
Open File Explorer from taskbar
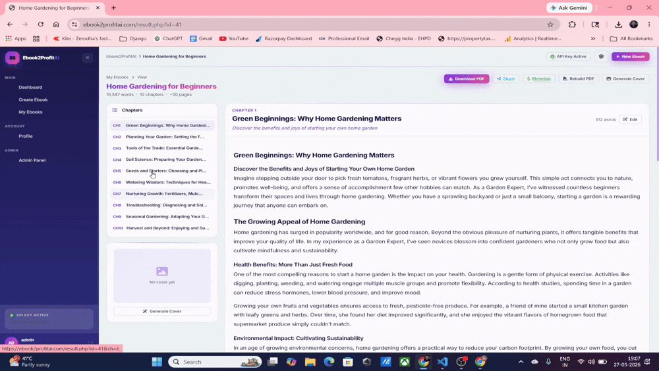(x=310, y=362)
